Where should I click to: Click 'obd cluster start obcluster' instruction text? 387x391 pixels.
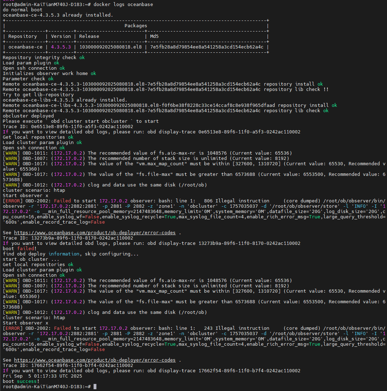coord(89,121)
